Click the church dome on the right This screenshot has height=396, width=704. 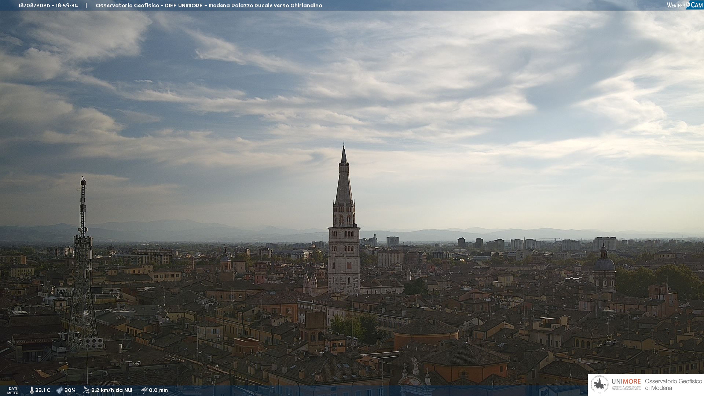604,263
